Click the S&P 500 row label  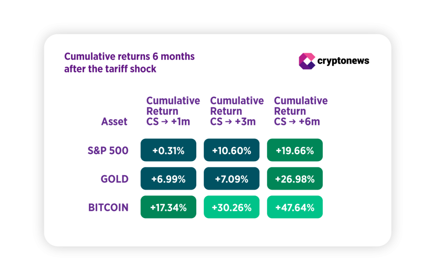pyautogui.click(x=108, y=151)
